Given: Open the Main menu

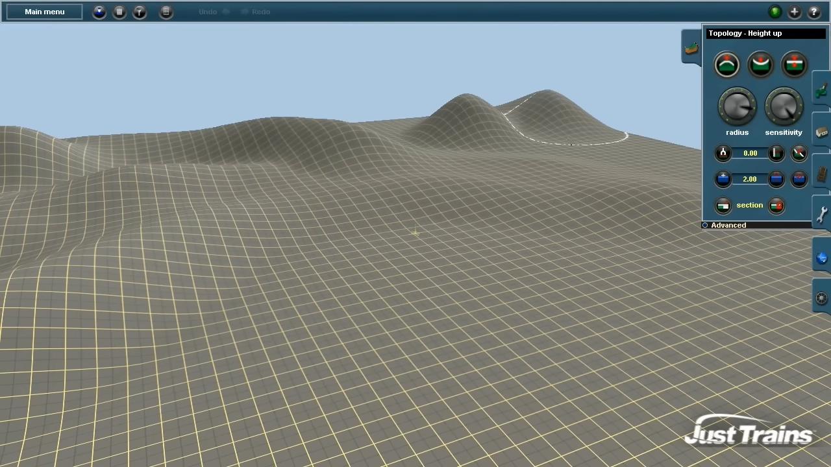Looking at the screenshot, I should coord(44,12).
